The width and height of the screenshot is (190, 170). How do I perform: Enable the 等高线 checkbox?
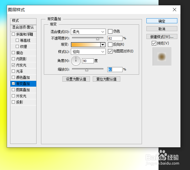pos(17,40)
